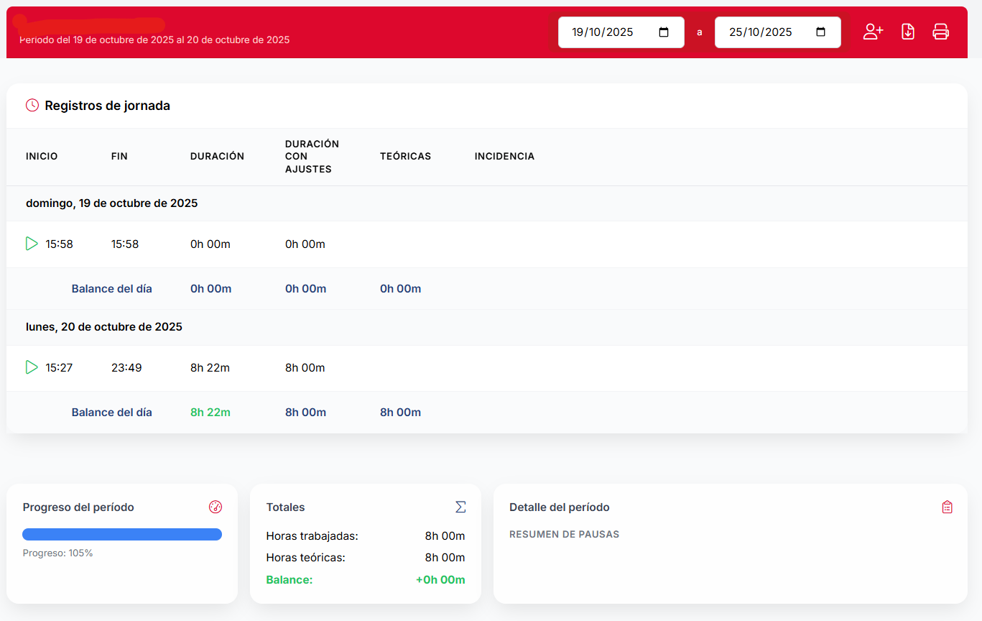Viewport: 982px width, 621px height.
Task: Open calendar picker for start date 19/10/2025
Action: coord(664,32)
